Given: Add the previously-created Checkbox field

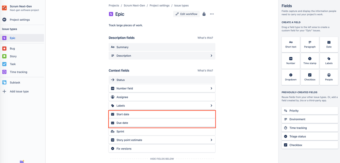Looking at the screenshot, I should point(310,145).
